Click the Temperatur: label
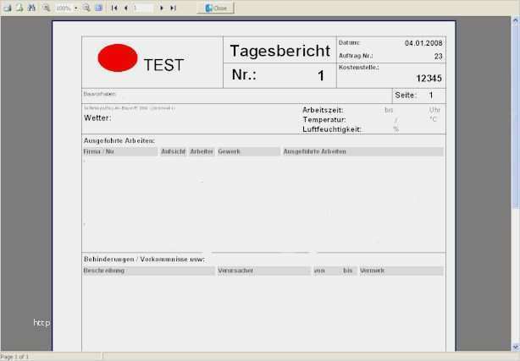 click(x=324, y=119)
